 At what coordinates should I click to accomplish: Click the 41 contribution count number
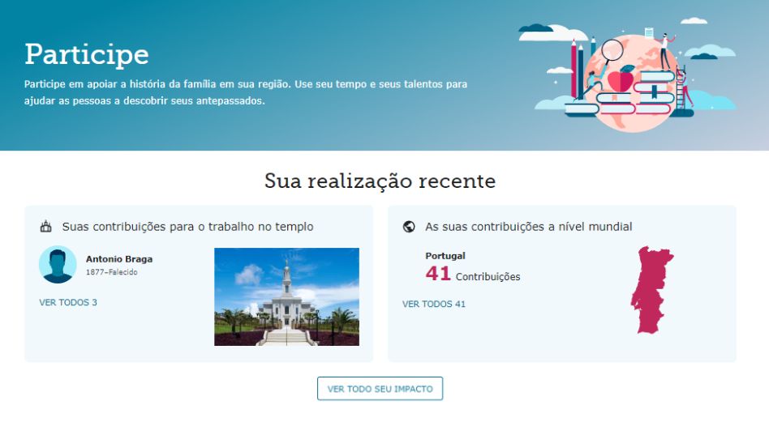438,274
